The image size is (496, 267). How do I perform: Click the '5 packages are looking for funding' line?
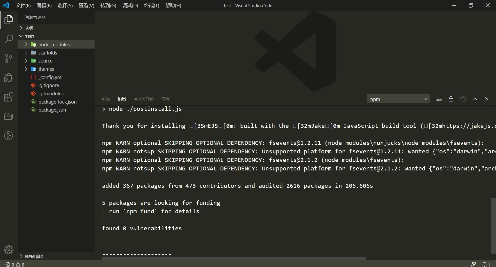pyautogui.click(x=161, y=203)
